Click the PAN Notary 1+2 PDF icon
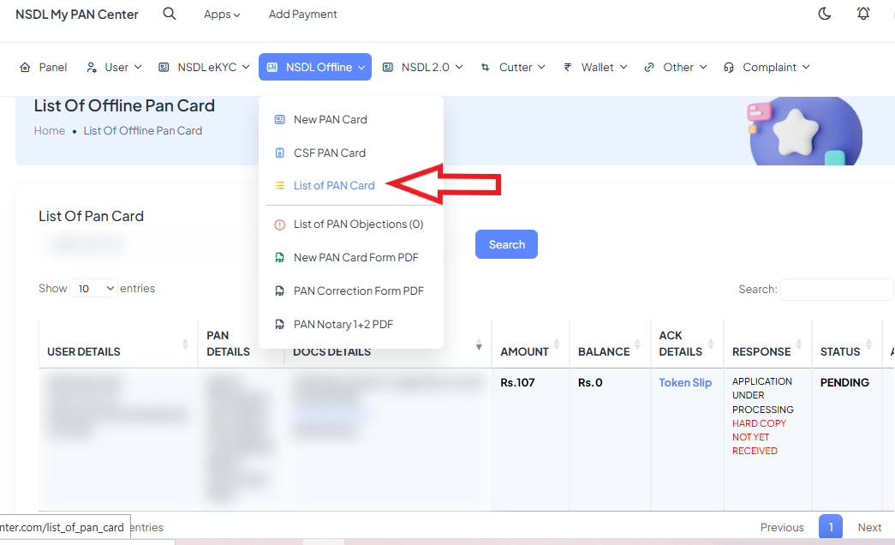Screen dimensions: 895x545 click(280, 325)
